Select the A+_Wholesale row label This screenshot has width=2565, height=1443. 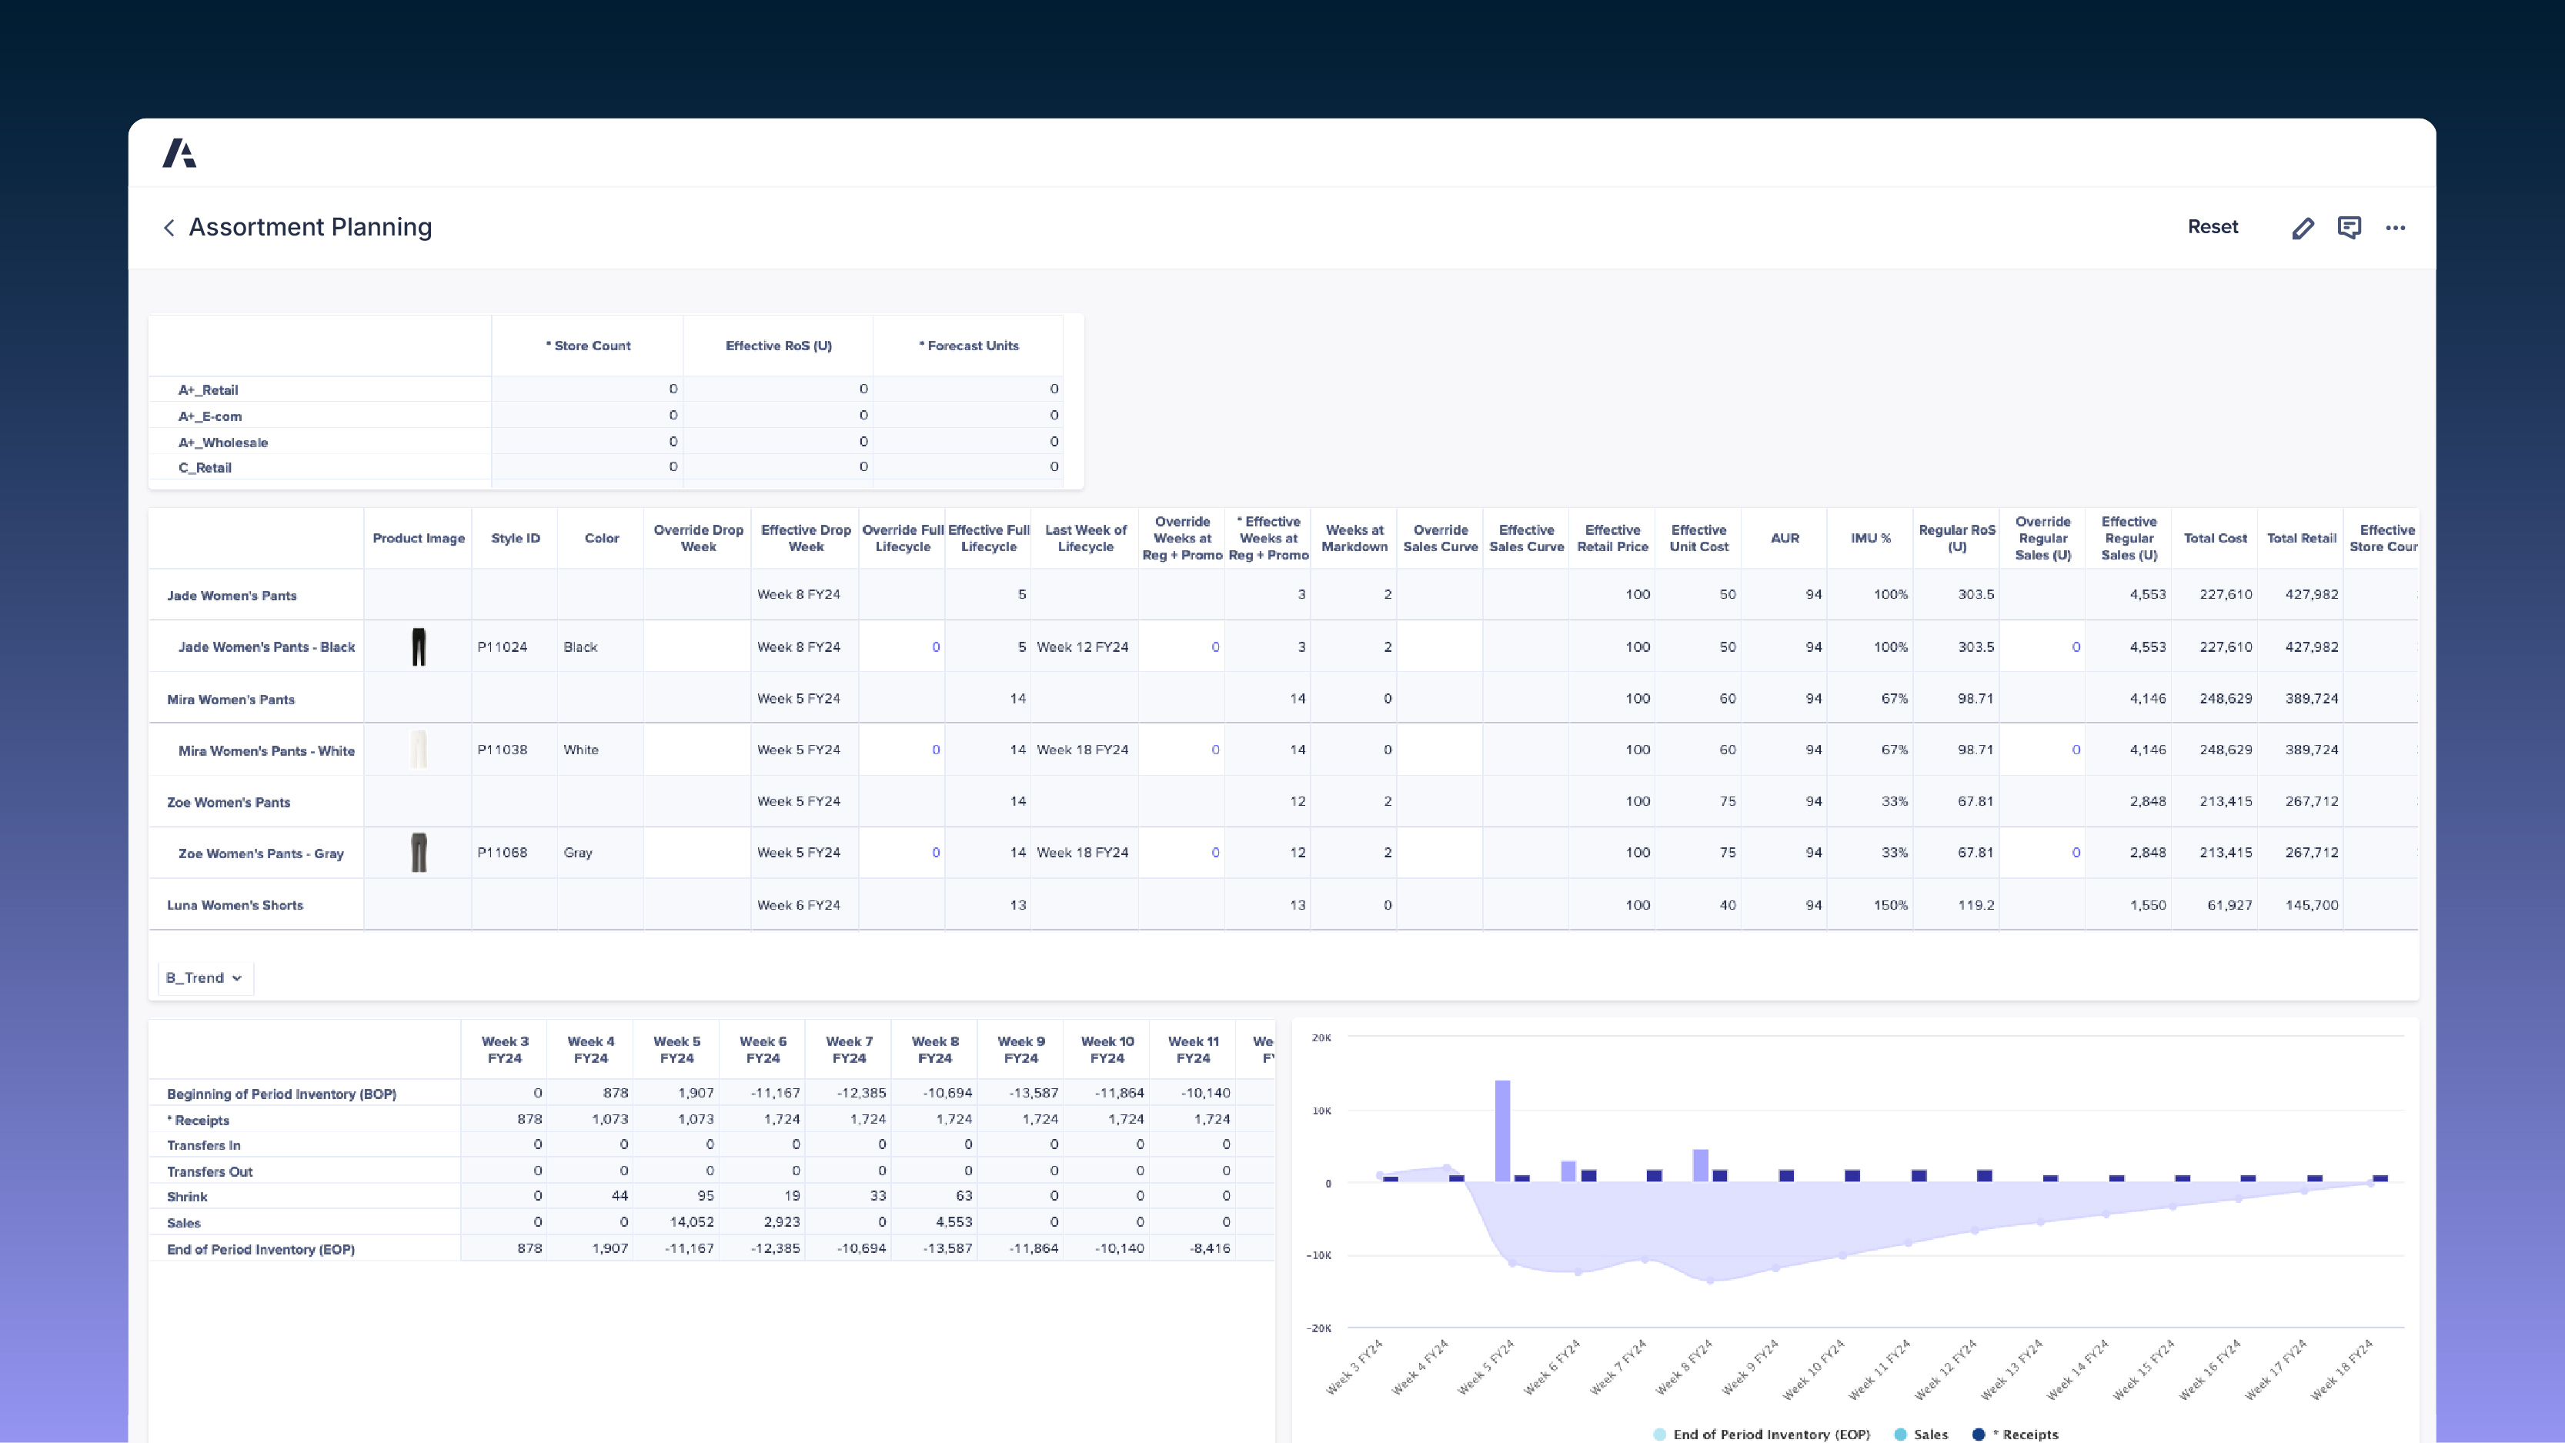pyautogui.click(x=223, y=443)
